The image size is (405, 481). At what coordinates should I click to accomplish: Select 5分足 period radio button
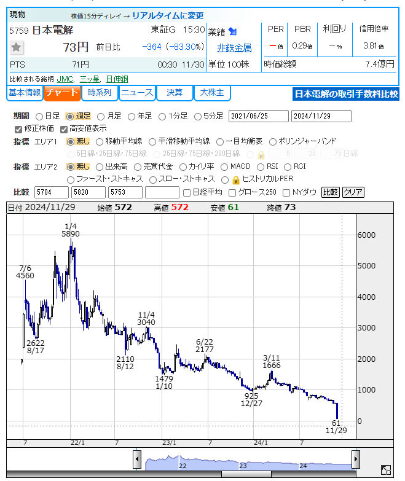[x=198, y=117]
